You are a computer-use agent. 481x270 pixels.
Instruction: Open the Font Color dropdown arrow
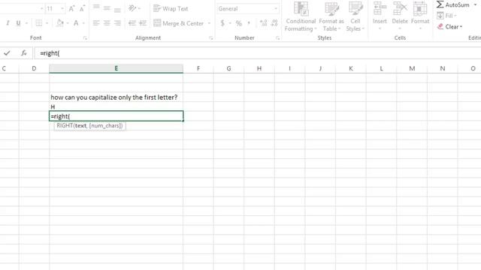point(83,23)
